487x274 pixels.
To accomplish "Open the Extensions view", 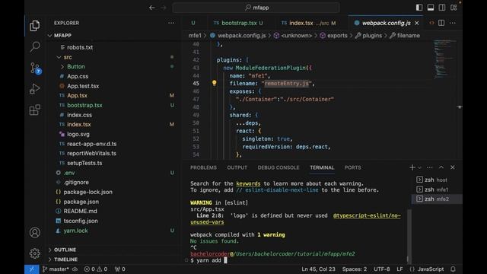I will point(34,110).
